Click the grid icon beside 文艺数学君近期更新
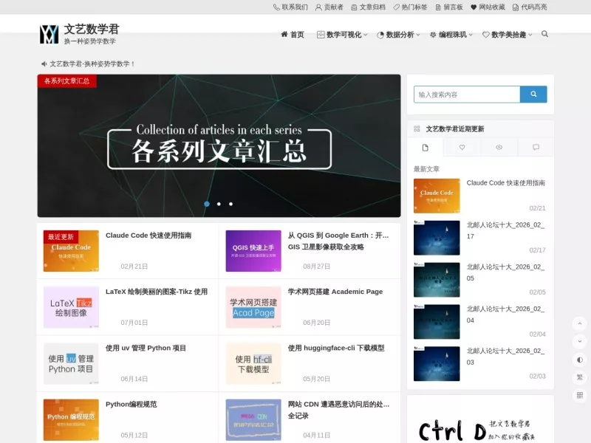 coord(417,128)
